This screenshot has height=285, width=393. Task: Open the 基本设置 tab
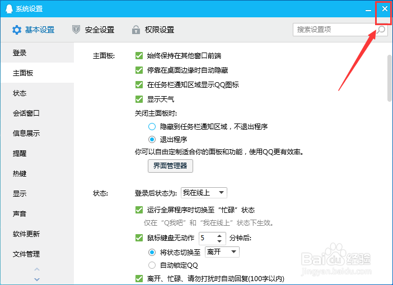[x=34, y=30]
